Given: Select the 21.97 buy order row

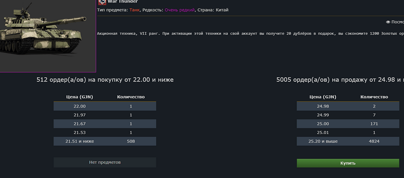Looking at the screenshot, I should (105, 115).
